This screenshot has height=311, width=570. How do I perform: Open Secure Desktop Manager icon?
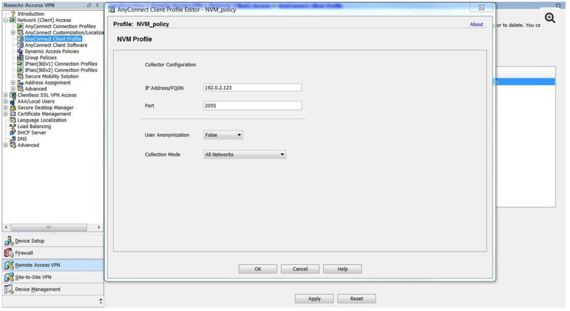coord(13,107)
